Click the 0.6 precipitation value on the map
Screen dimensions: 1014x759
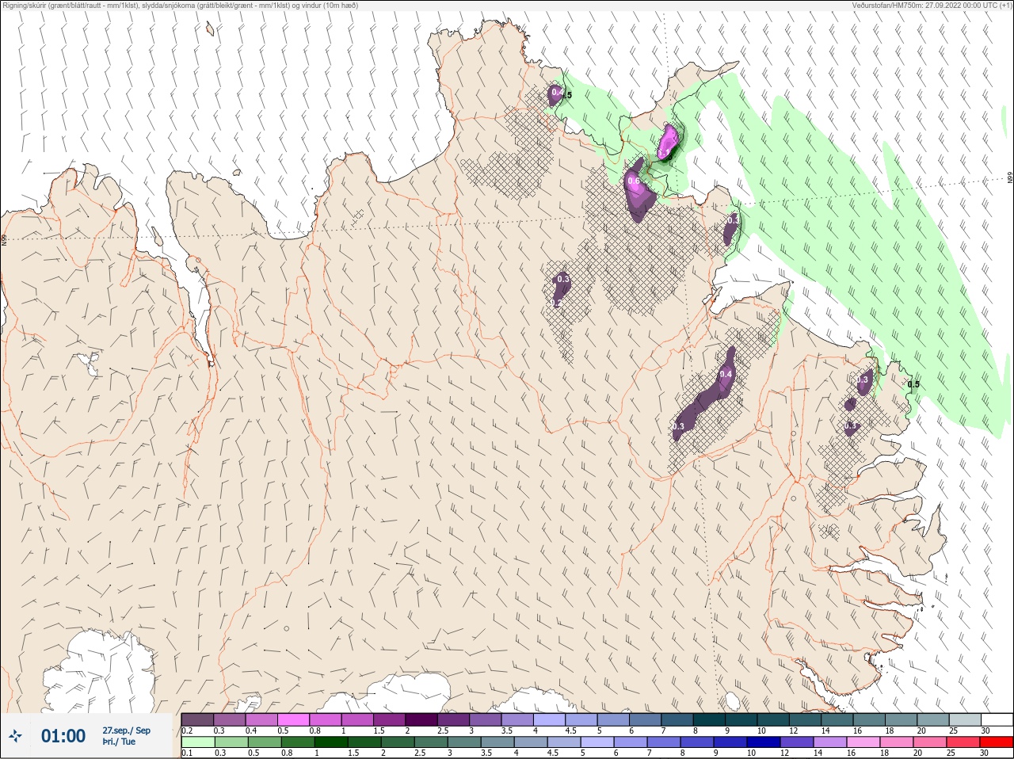(x=634, y=181)
